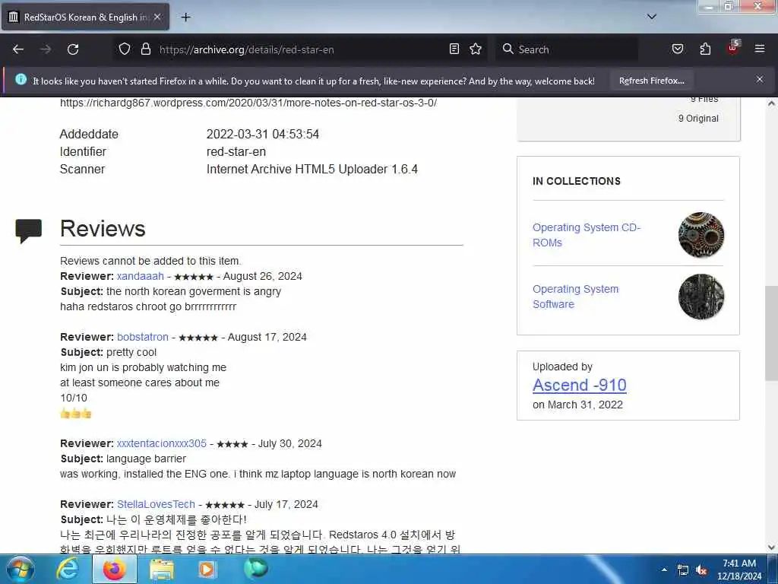Open Operating System Software collection link
The width and height of the screenshot is (778, 584).
[576, 297]
